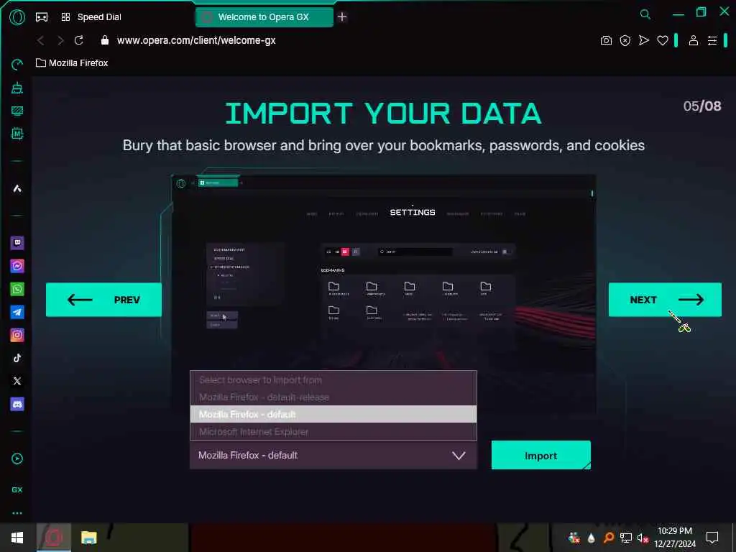Open the Windows Start menu
This screenshot has width=736, height=552.
tap(17, 538)
